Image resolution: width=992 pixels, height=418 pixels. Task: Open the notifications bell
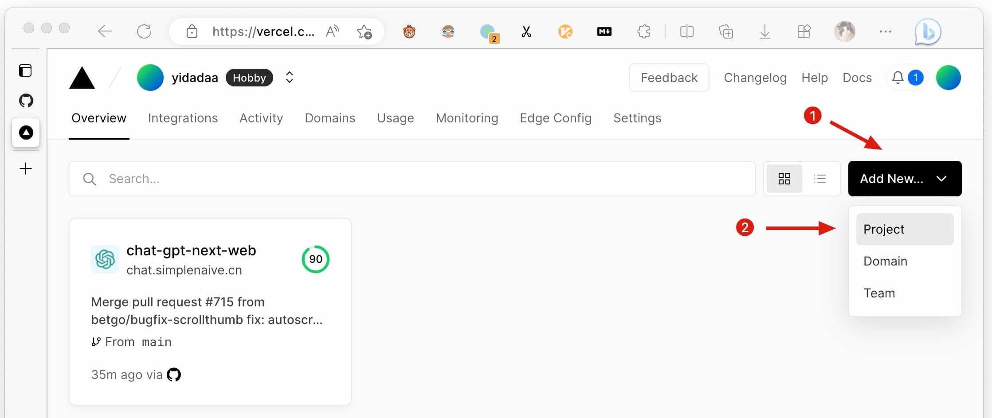point(898,78)
